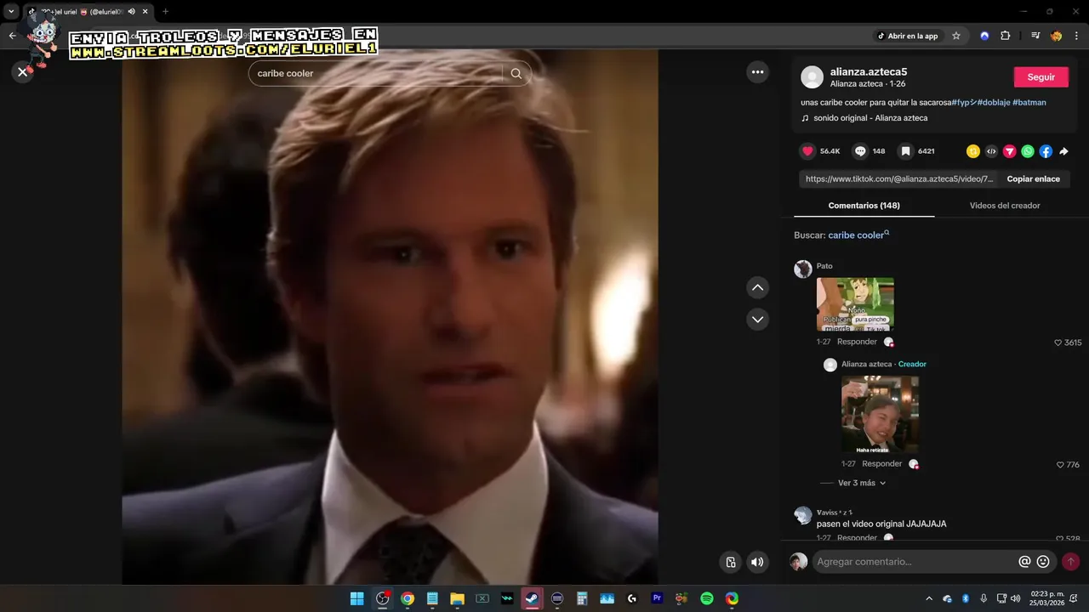
Task: Open the #batman hashtag link
Action: (1029, 102)
